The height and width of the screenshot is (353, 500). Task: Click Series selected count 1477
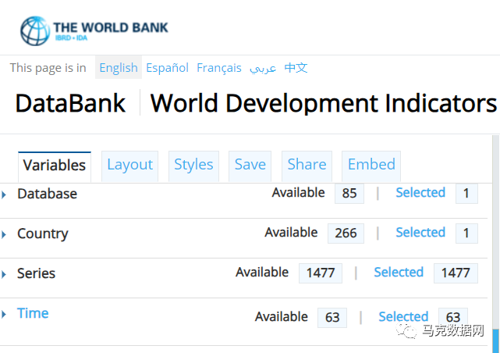[456, 273]
